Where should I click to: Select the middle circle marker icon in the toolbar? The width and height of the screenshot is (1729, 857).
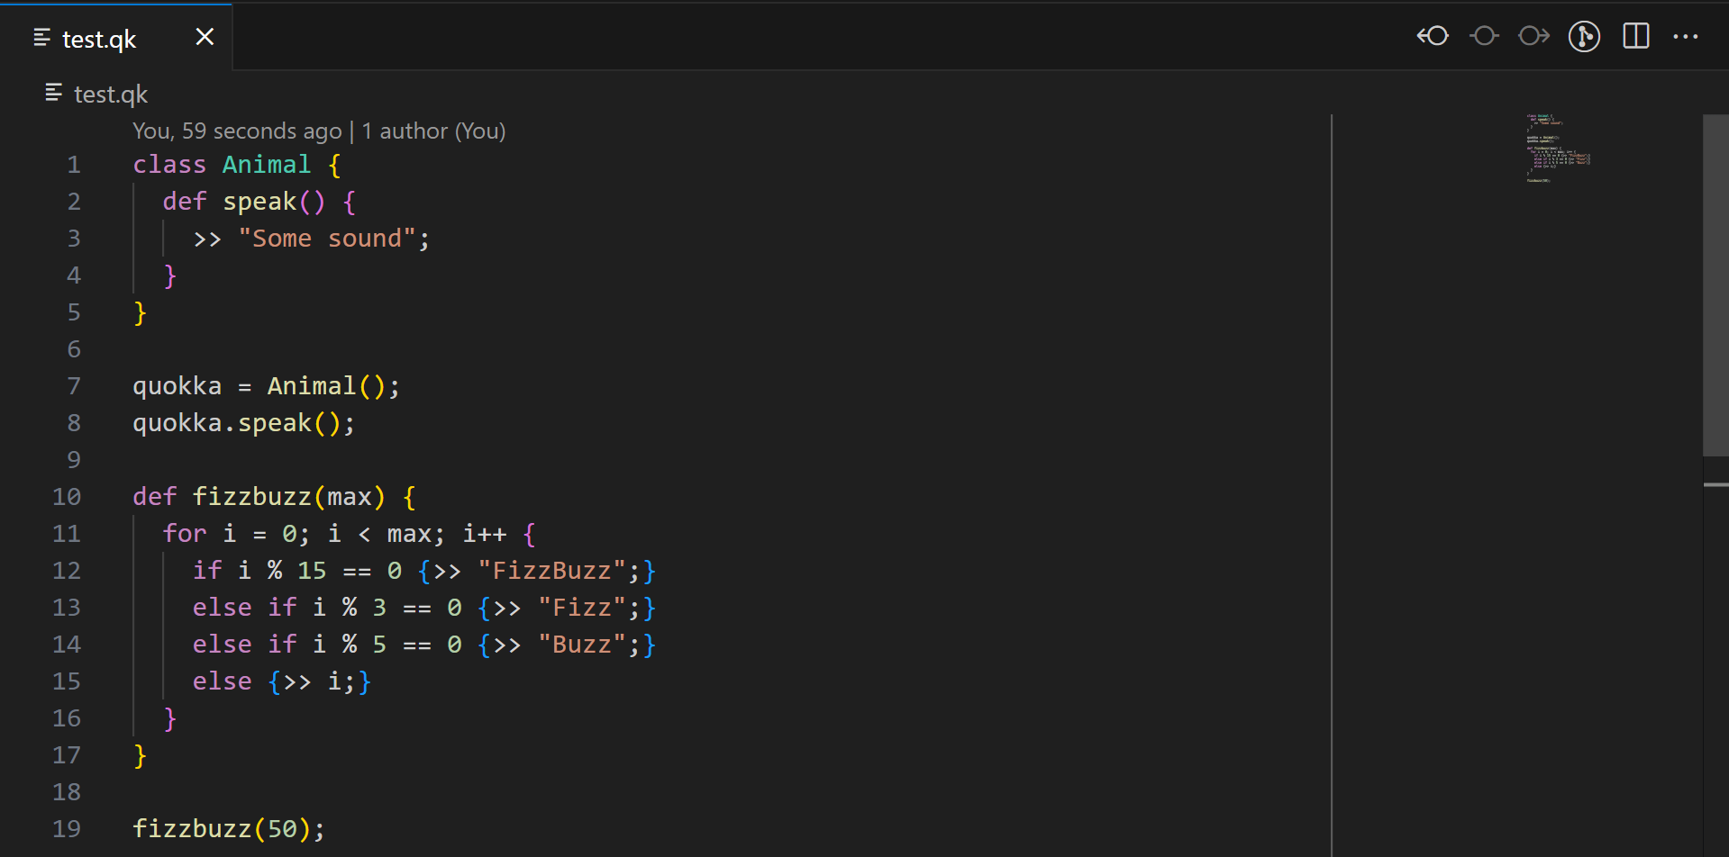coord(1483,36)
